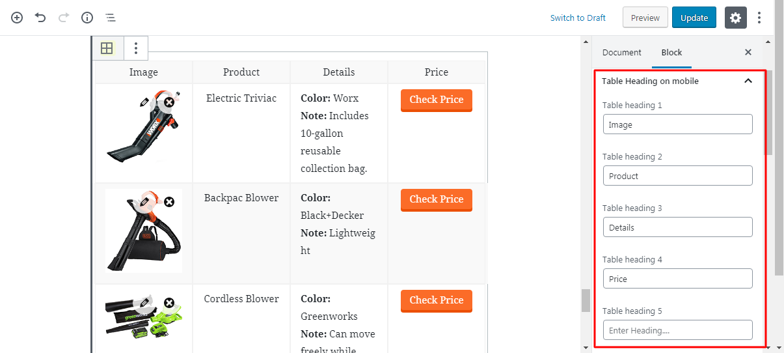Switch to the Document tab
This screenshot has width=784, height=353.
pos(621,52)
